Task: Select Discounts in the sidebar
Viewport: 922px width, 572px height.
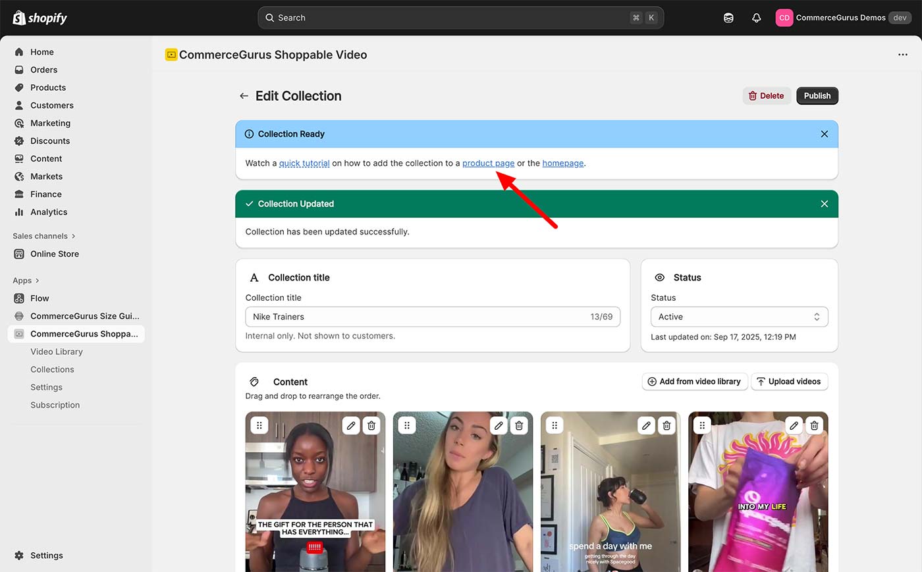Action: [x=50, y=140]
